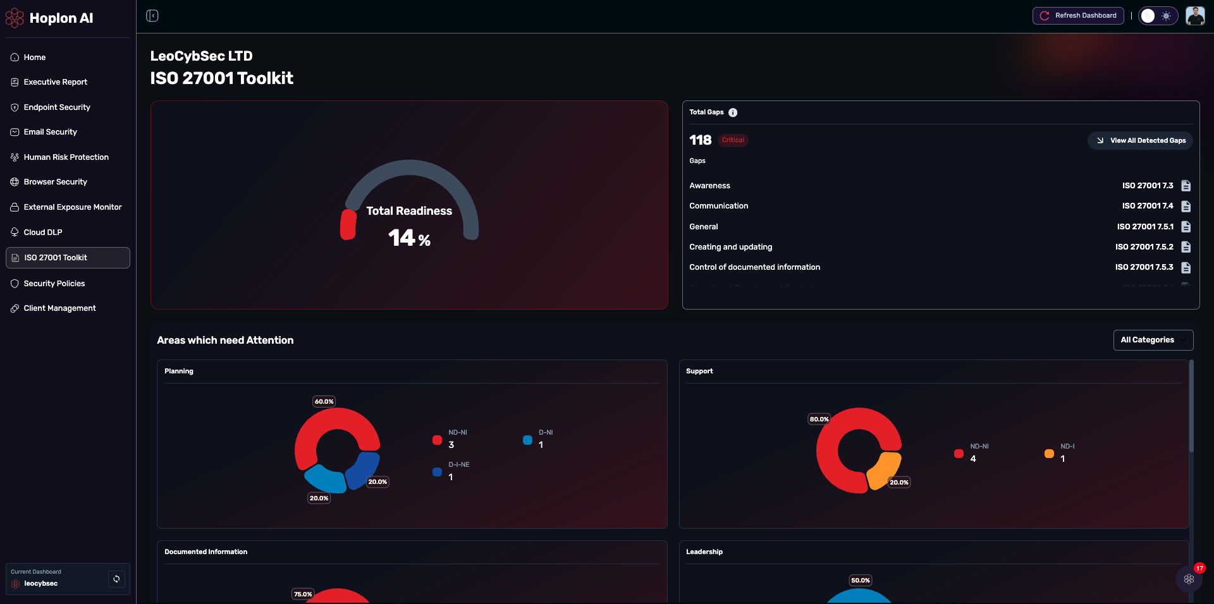Viewport: 1214px width, 604px height.
Task: Go to External Exposure Monitor
Action: [72, 207]
